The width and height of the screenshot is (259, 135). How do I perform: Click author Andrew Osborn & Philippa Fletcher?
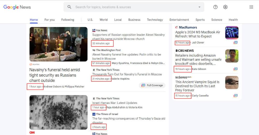tap(64, 86)
